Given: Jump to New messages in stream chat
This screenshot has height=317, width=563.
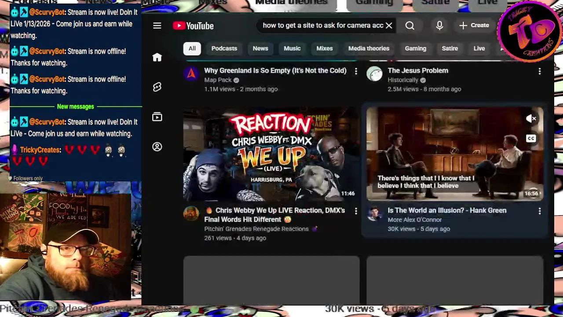Looking at the screenshot, I should tap(75, 107).
